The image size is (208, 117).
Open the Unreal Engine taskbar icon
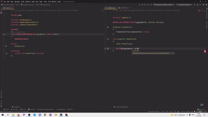[x=61, y=115]
